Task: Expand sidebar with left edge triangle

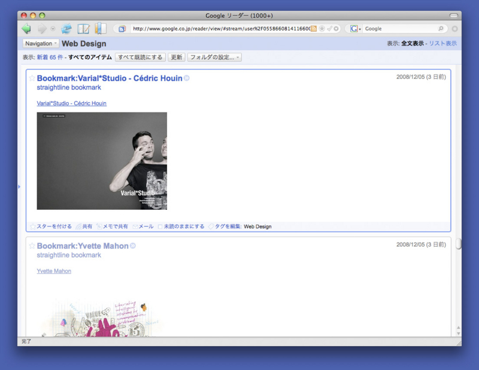Action: [19, 186]
